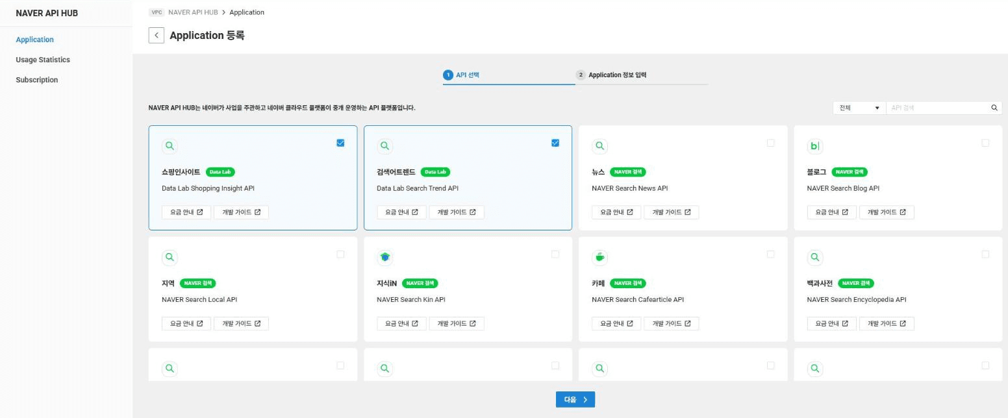
Task: Click the magnifier icon in API search box
Action: (x=994, y=108)
